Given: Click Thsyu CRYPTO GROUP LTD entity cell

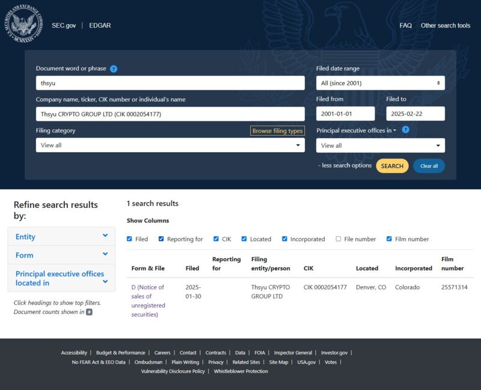Looking at the screenshot, I should [x=271, y=292].
